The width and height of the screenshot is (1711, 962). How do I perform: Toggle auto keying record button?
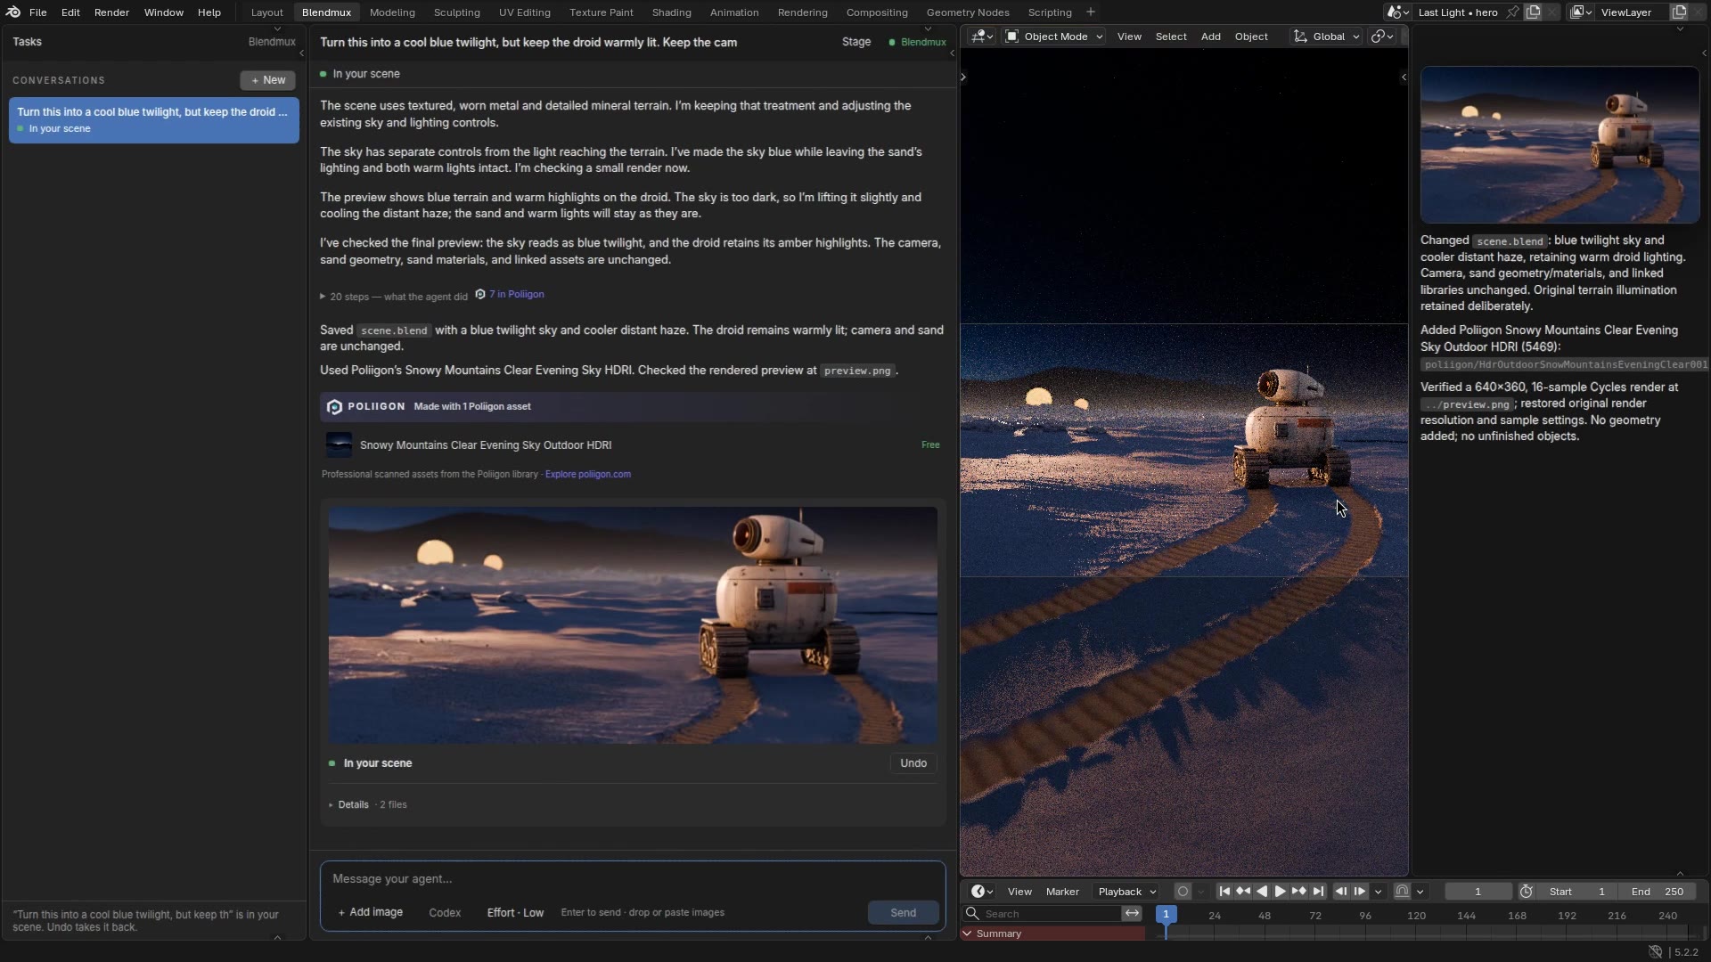[1183, 892]
